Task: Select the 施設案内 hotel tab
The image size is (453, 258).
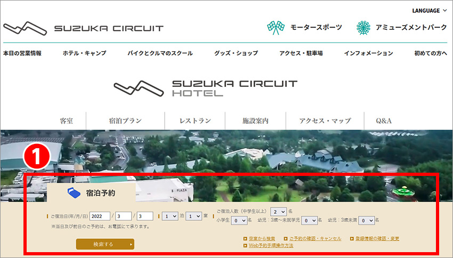Action: pos(255,121)
